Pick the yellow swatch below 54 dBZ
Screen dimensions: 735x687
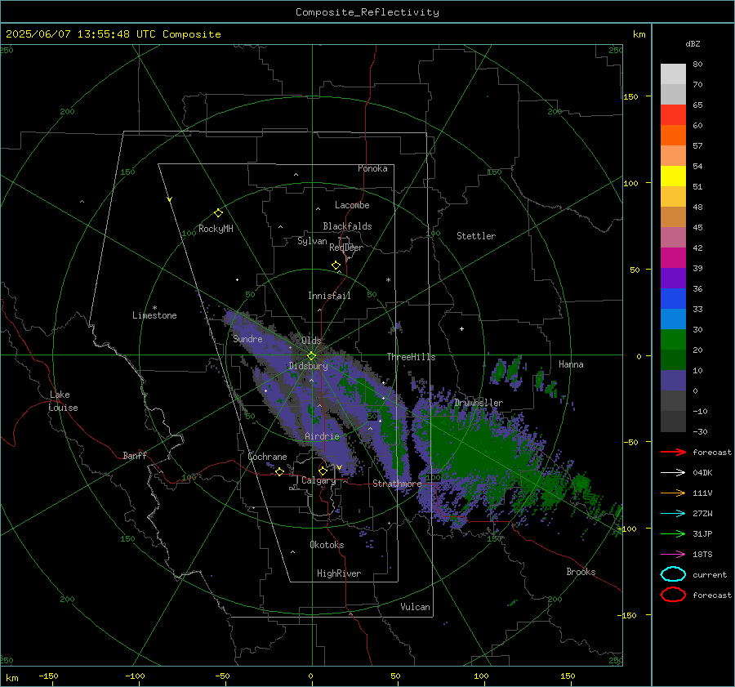point(673,176)
